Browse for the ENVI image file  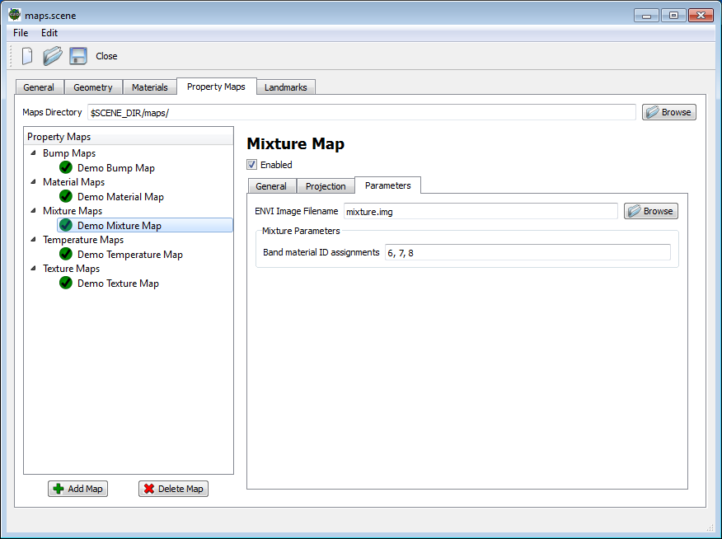coord(650,211)
